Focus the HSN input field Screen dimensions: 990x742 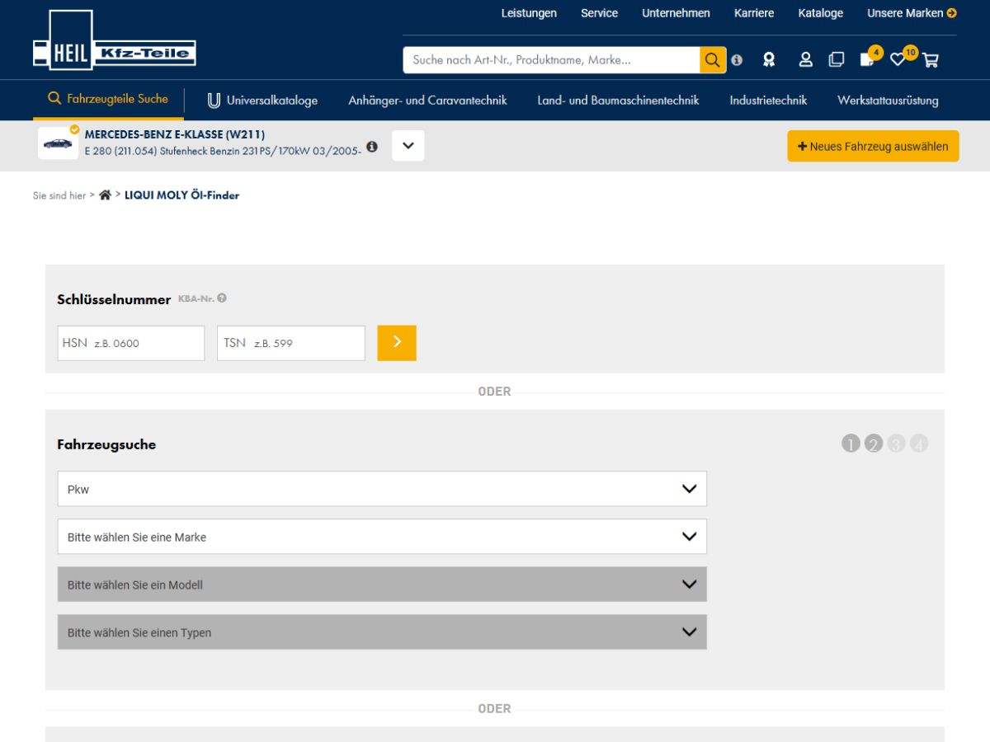point(131,343)
